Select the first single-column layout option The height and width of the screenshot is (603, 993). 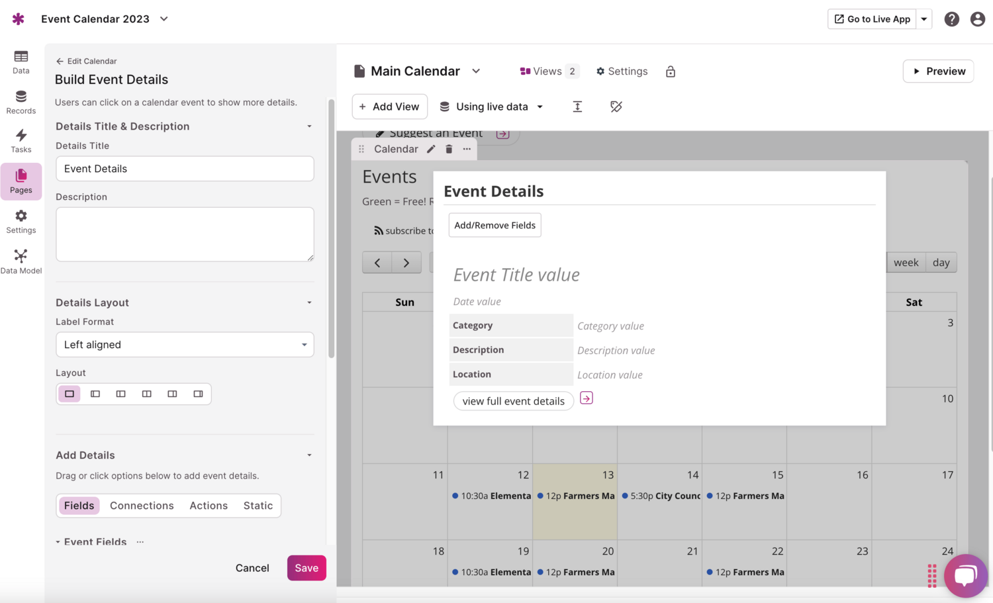click(x=70, y=394)
